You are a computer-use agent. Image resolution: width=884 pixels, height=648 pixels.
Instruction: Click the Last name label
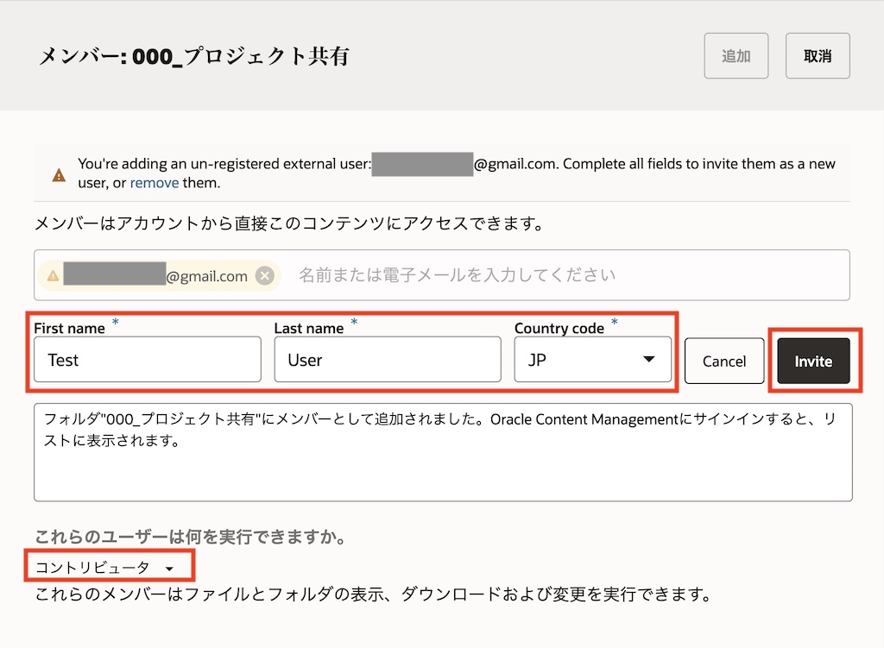309,328
